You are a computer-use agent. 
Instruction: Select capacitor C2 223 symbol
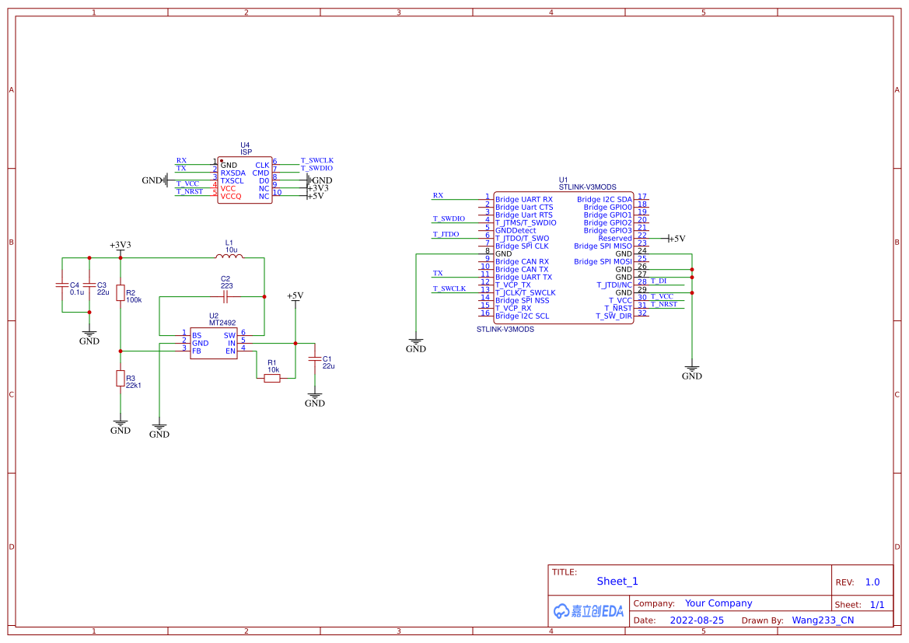point(226,296)
